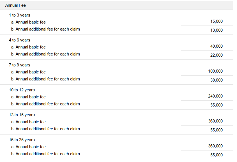Click 360,000 in the 13 to 15 years section
Viewport: 237px width, 162px height.
[215, 121]
